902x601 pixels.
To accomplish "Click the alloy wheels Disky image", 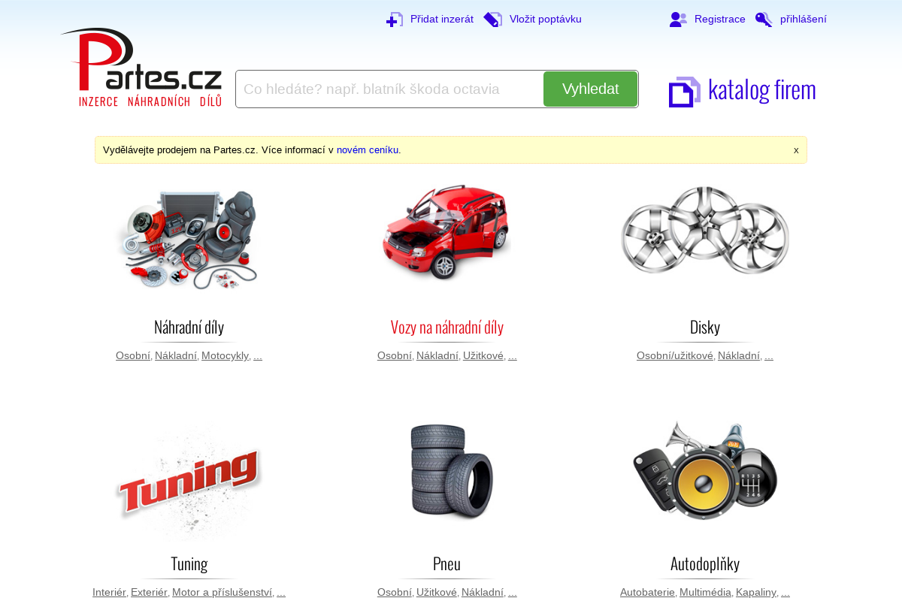I will 705,230.
